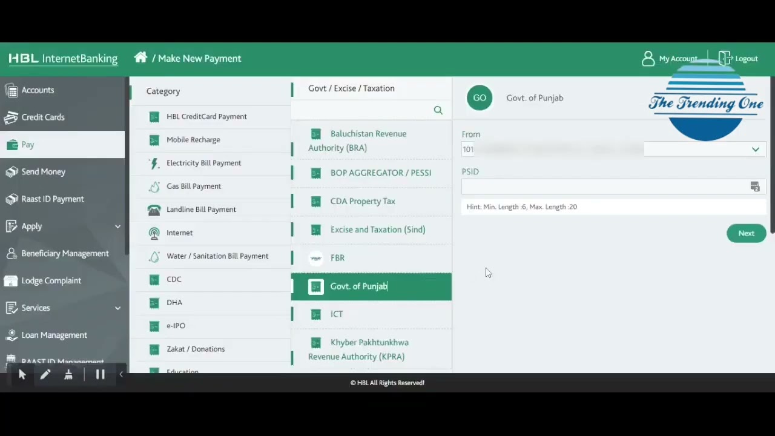Click the Electricity Bill Payment lightning icon
This screenshot has width=775, height=436.
pyautogui.click(x=154, y=163)
